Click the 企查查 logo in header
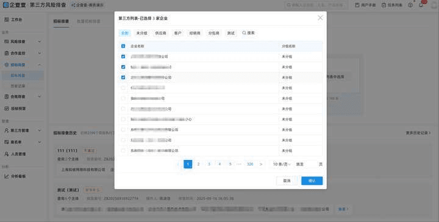This screenshot has width=439, height=222. click(14, 5)
